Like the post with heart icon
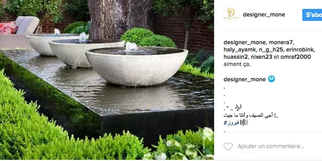This screenshot has width=322, height=161. click(x=228, y=147)
